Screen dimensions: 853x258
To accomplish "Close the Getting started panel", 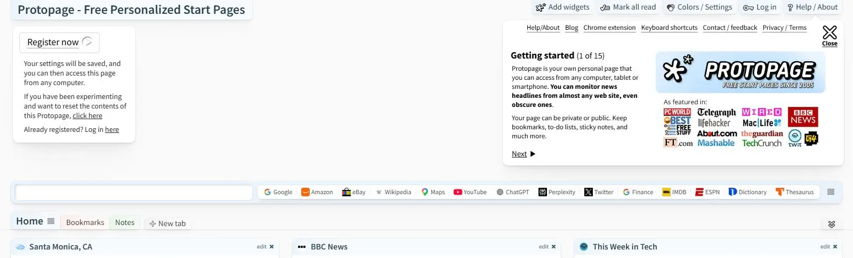I will coord(830,36).
